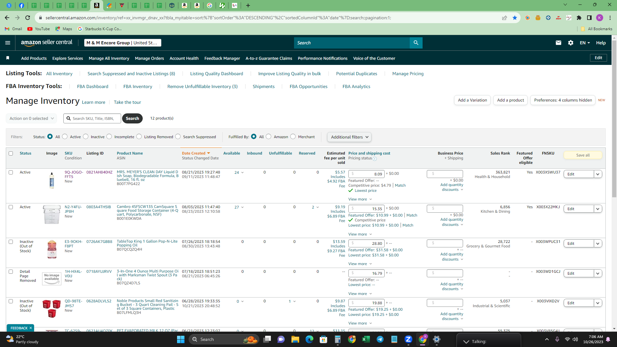Expand the Additional filters dropdown
617x347 pixels.
click(x=349, y=137)
